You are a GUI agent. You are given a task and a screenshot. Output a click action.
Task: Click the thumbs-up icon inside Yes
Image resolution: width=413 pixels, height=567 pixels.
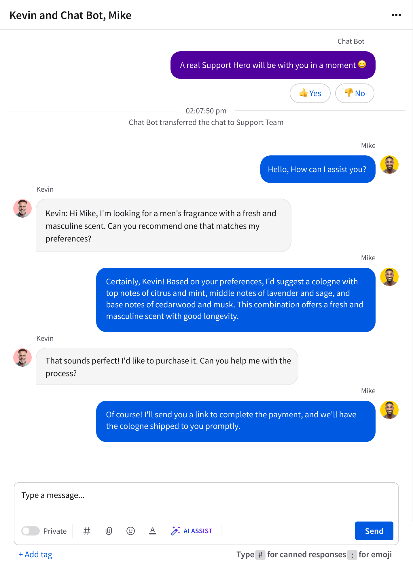coord(304,93)
